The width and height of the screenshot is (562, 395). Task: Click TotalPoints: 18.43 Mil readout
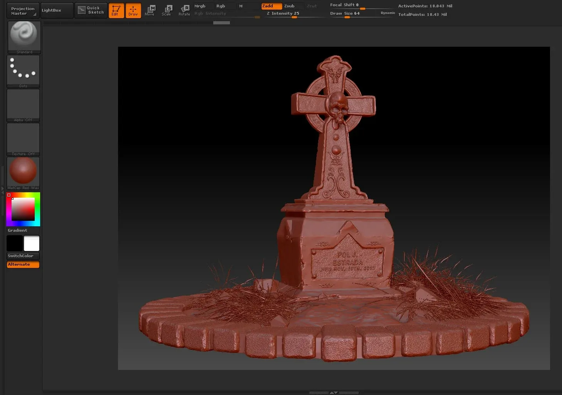point(422,15)
